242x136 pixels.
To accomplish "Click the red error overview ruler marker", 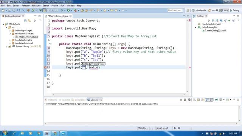I will [x=190, y=67].
